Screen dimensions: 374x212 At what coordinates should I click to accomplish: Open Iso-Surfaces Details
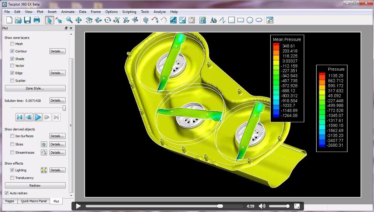[57, 136]
